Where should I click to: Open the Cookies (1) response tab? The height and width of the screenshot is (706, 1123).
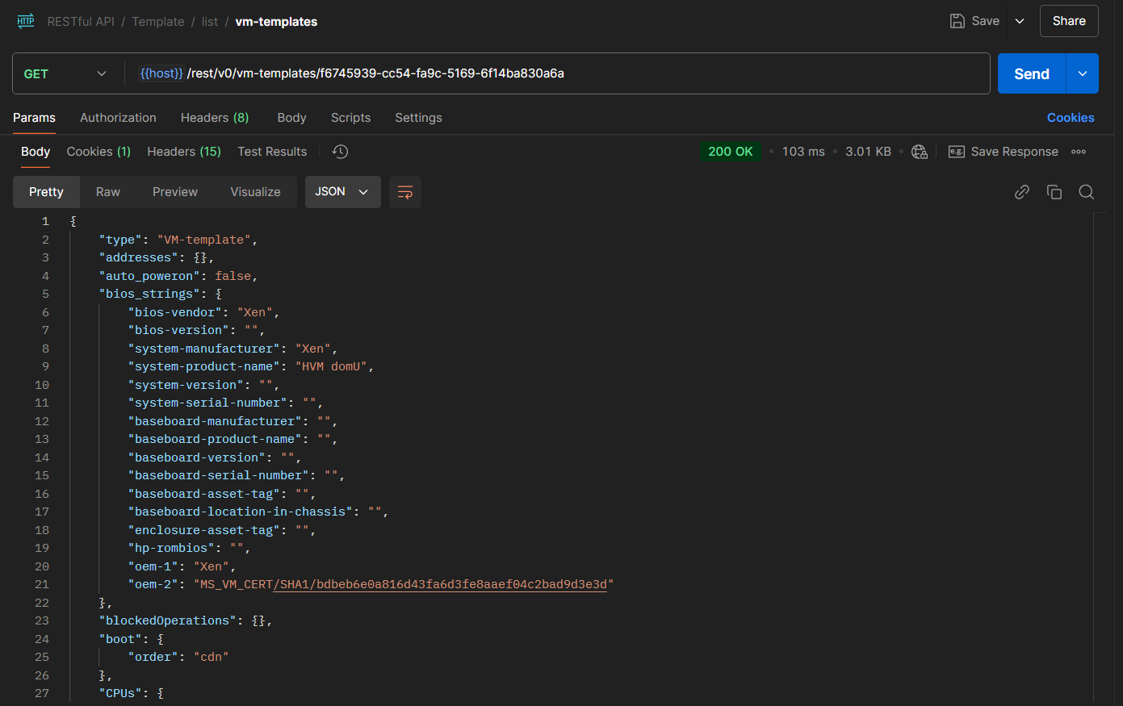(x=98, y=152)
